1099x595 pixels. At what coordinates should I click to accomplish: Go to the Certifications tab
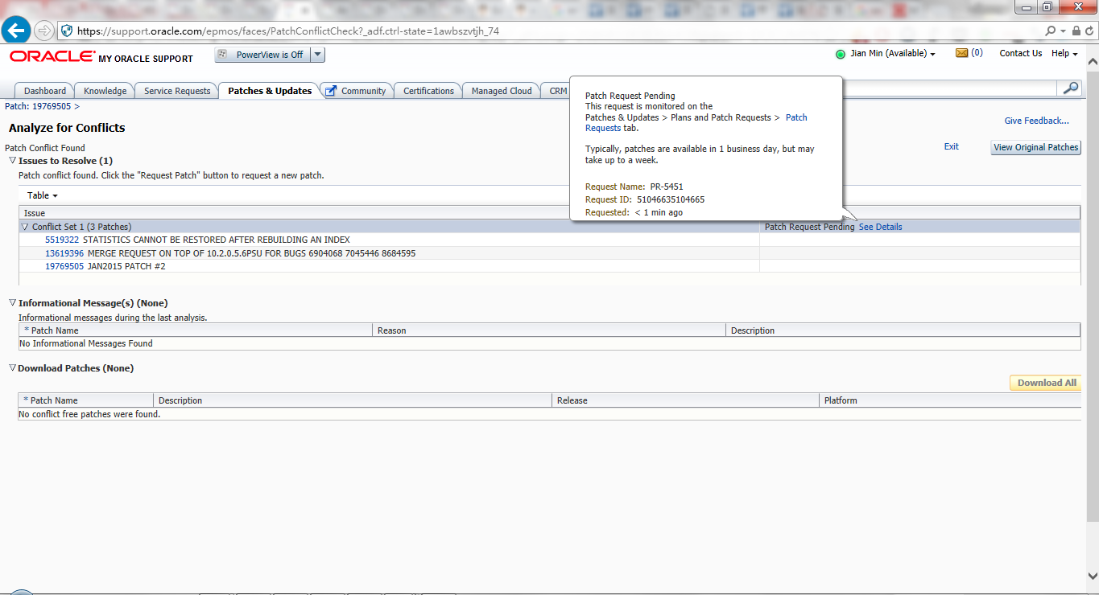point(428,91)
